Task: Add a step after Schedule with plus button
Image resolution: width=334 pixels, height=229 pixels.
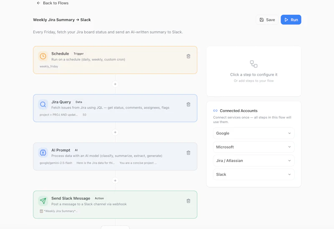Action: pyautogui.click(x=115, y=84)
